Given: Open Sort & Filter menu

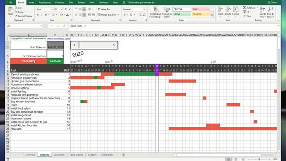Looking at the screenshot, I should click(x=263, y=12).
